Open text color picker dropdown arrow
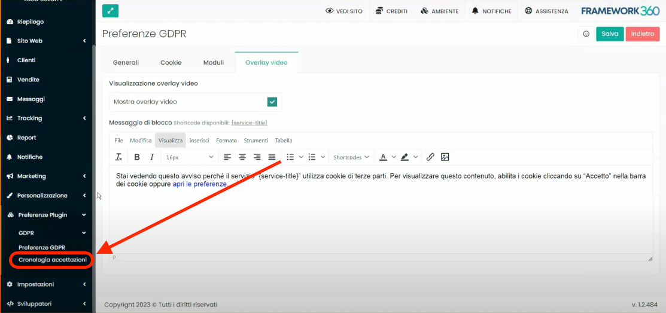Image resolution: width=666 pixels, height=313 pixels. pyautogui.click(x=394, y=157)
